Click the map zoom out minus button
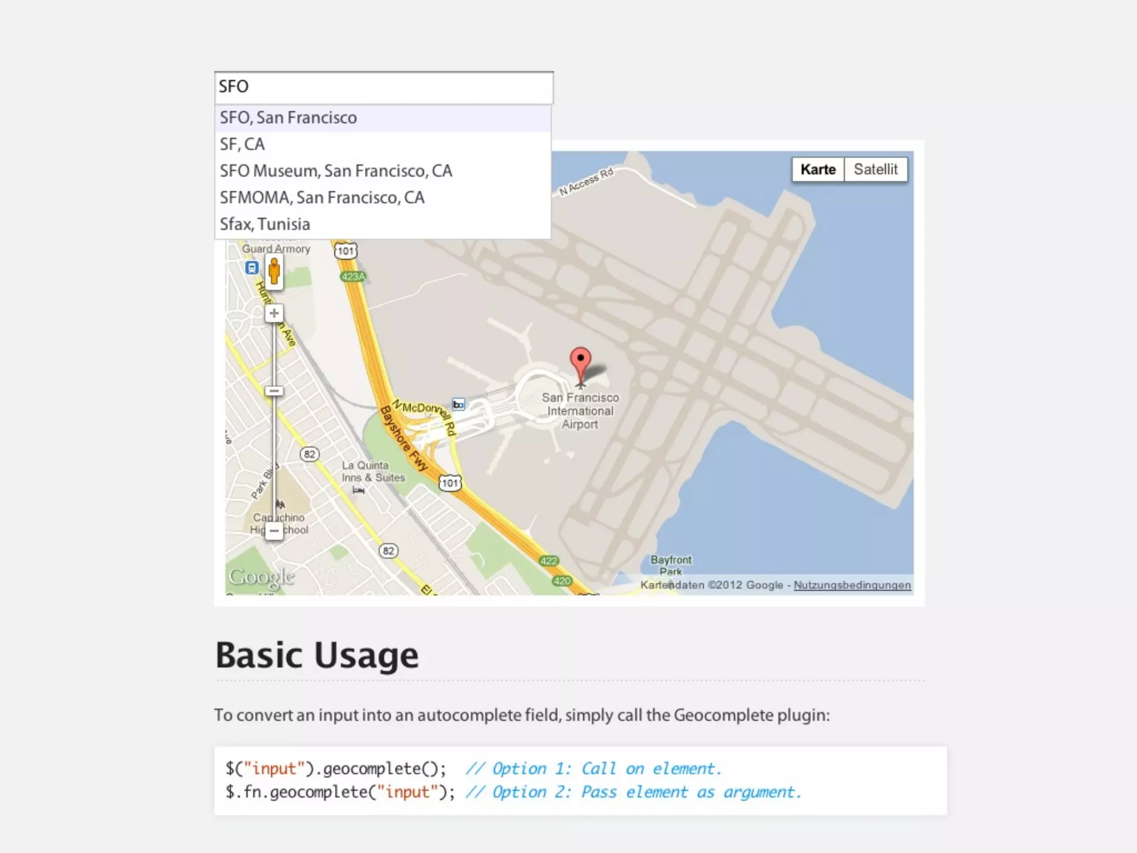The width and height of the screenshot is (1137, 853). [x=274, y=531]
